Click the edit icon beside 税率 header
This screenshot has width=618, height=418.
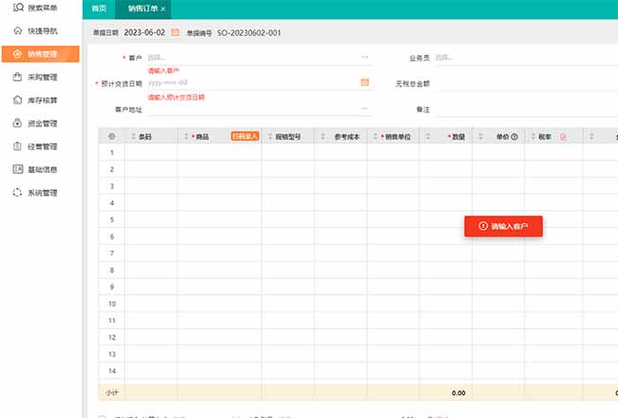pos(563,137)
